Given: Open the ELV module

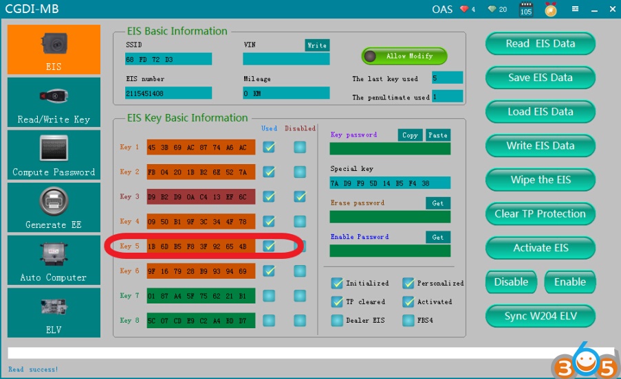Looking at the screenshot, I should click(x=54, y=312).
